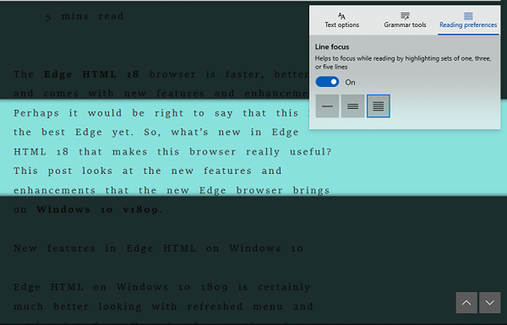Click line 'enhancements that the new Edge browser brings'

pyautogui.click(x=172, y=190)
